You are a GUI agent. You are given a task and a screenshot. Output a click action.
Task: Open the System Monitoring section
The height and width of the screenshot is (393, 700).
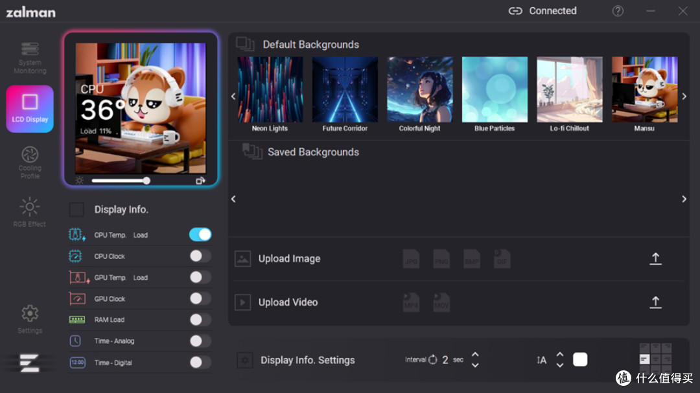[30, 58]
